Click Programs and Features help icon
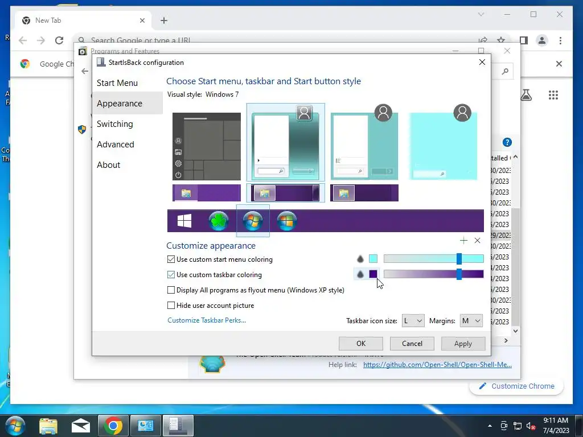The image size is (583, 437). click(x=507, y=142)
